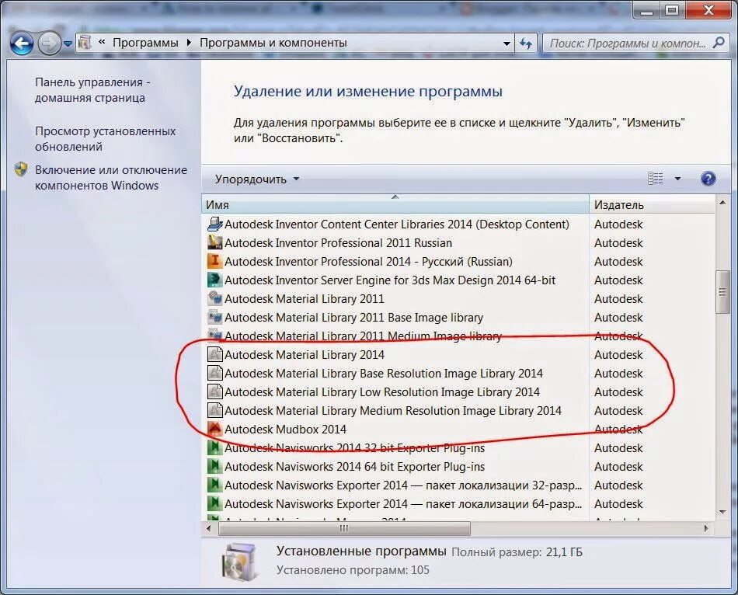Screen dimensions: 738x595
Task: Click Material Library 2011 Medium Image library icon
Action: (215, 335)
